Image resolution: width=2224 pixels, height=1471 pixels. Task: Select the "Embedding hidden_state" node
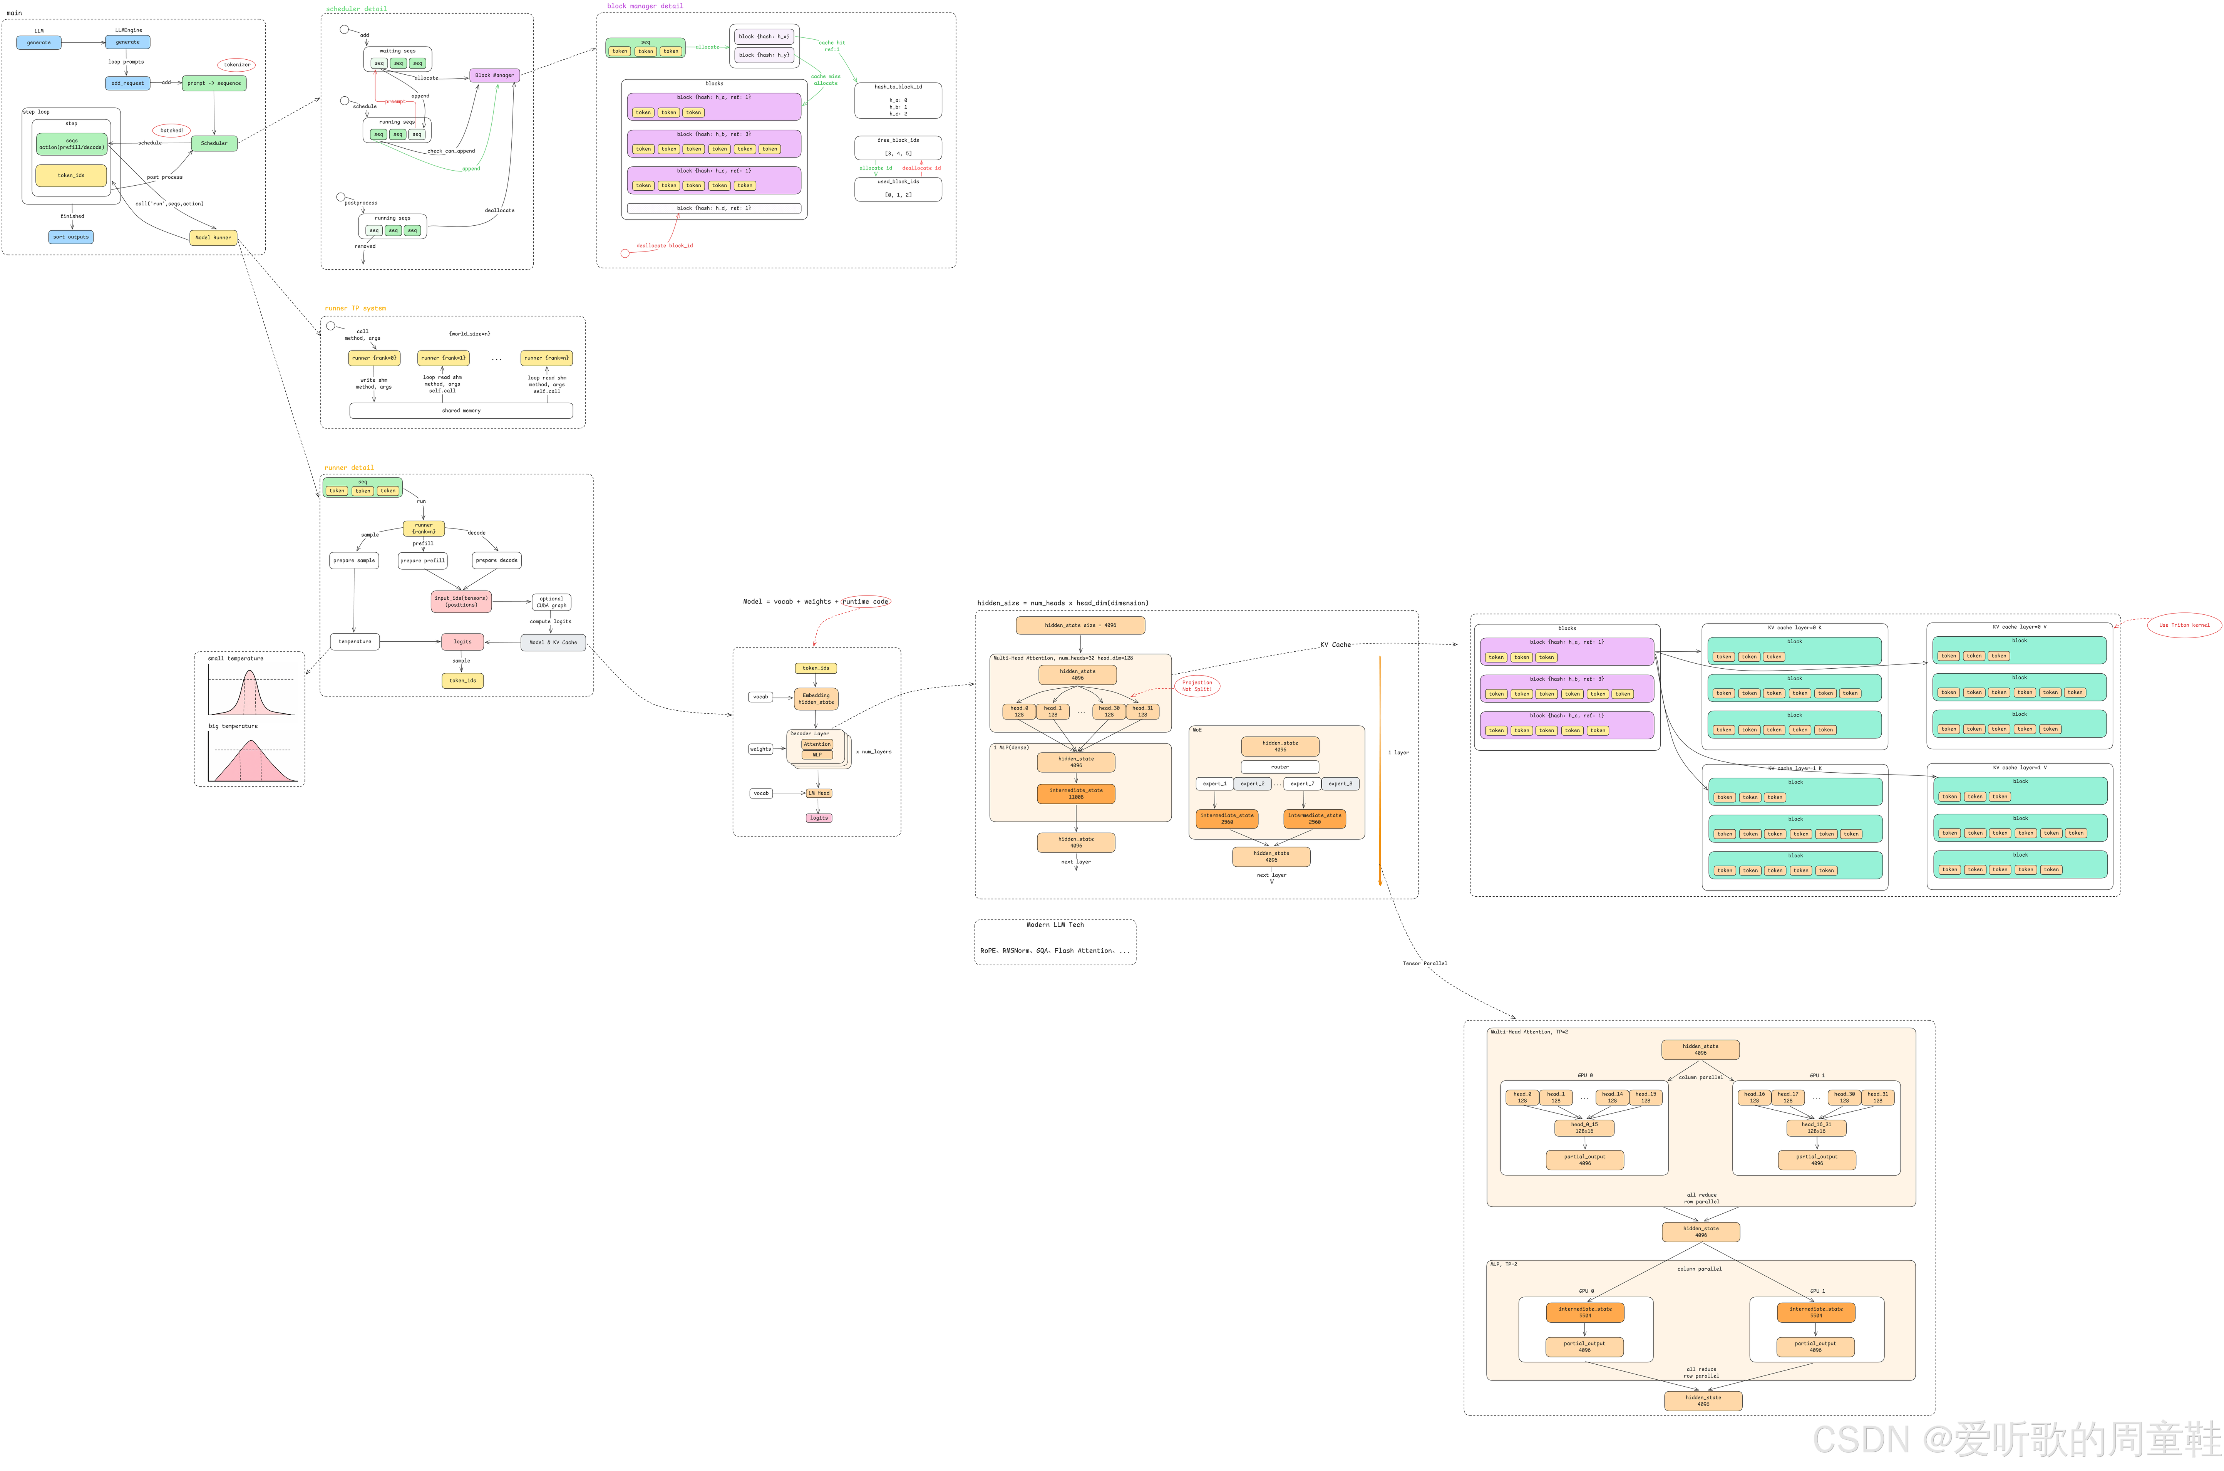816,699
